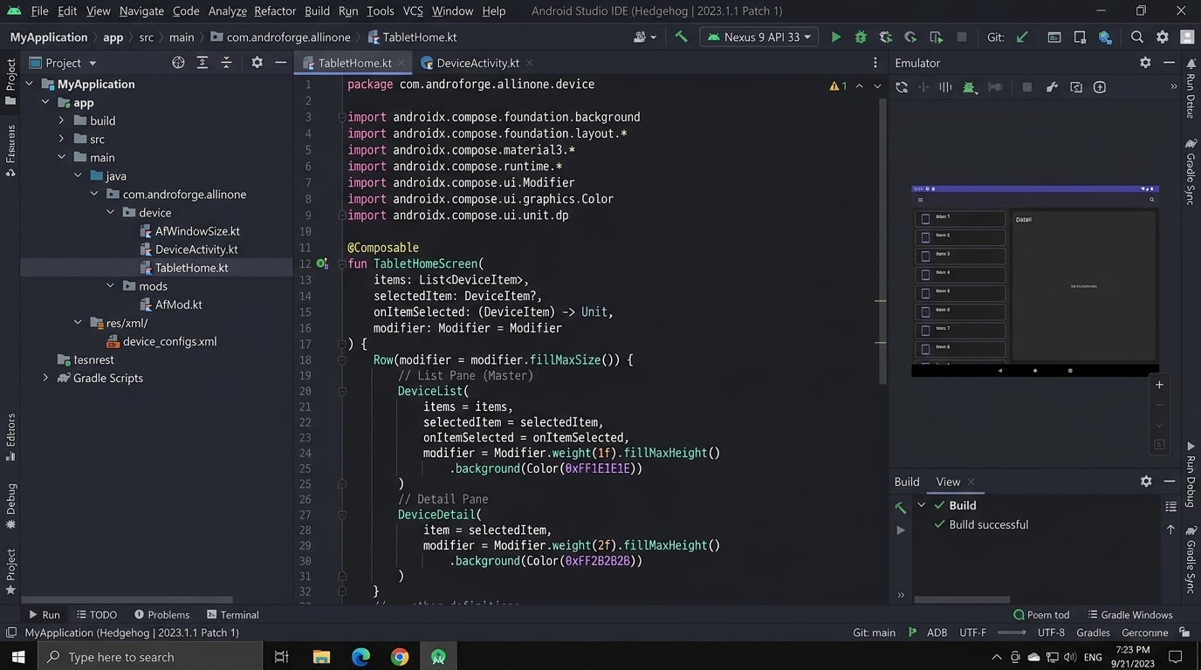This screenshot has width=1201, height=670.
Task: Click the wrench icon in the Emulator toolbar
Action: tap(1052, 87)
